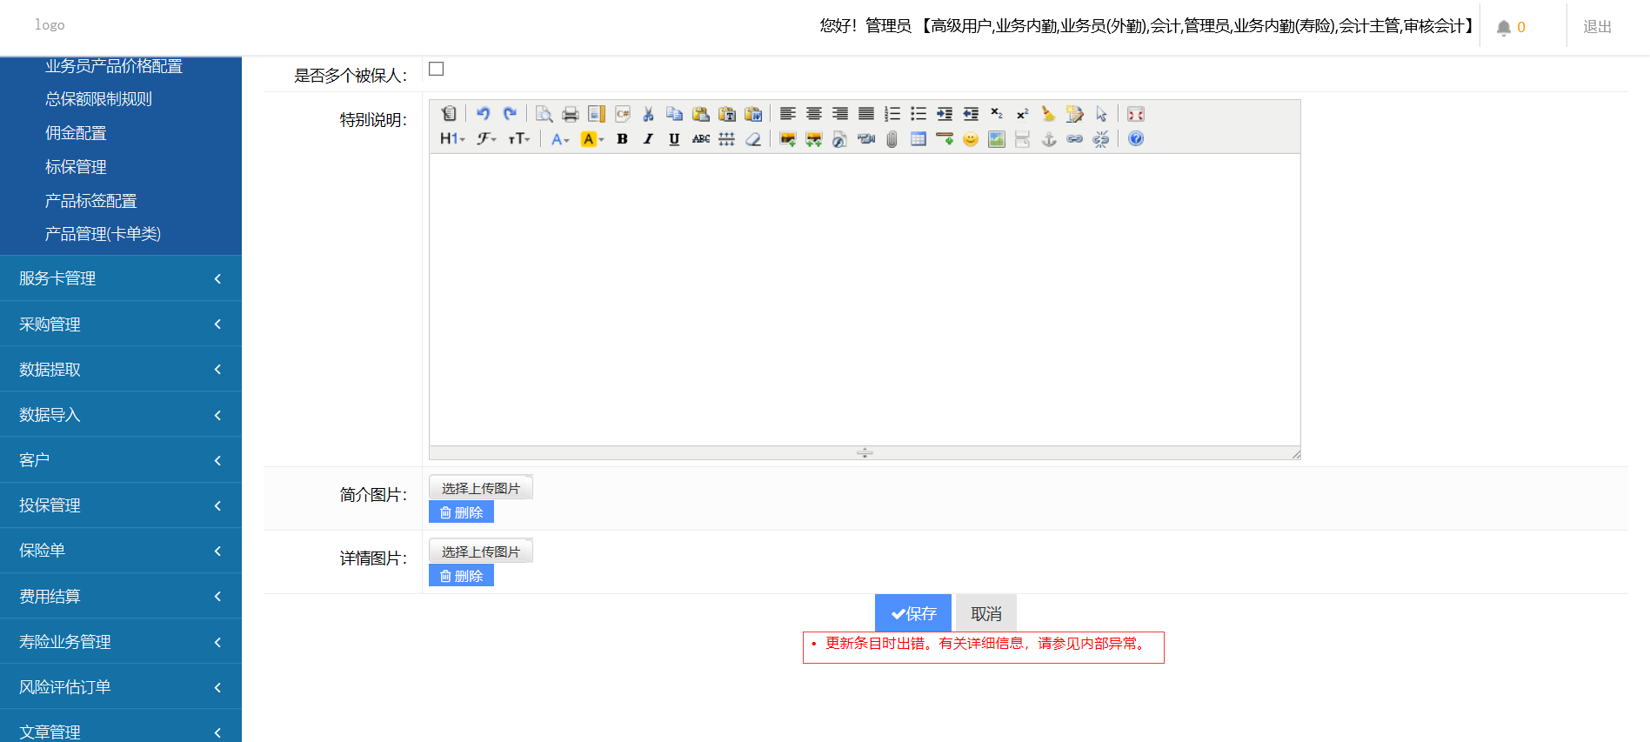Viewport: 1650px width, 742px height.
Task: Insert an anchor in the editor
Action: tap(1049, 139)
